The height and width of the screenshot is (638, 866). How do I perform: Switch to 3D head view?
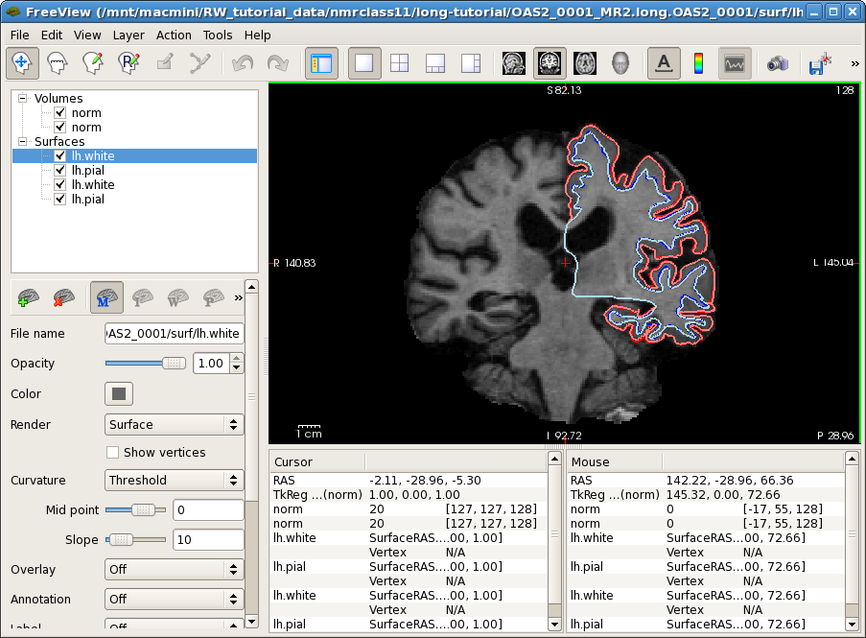(x=620, y=63)
